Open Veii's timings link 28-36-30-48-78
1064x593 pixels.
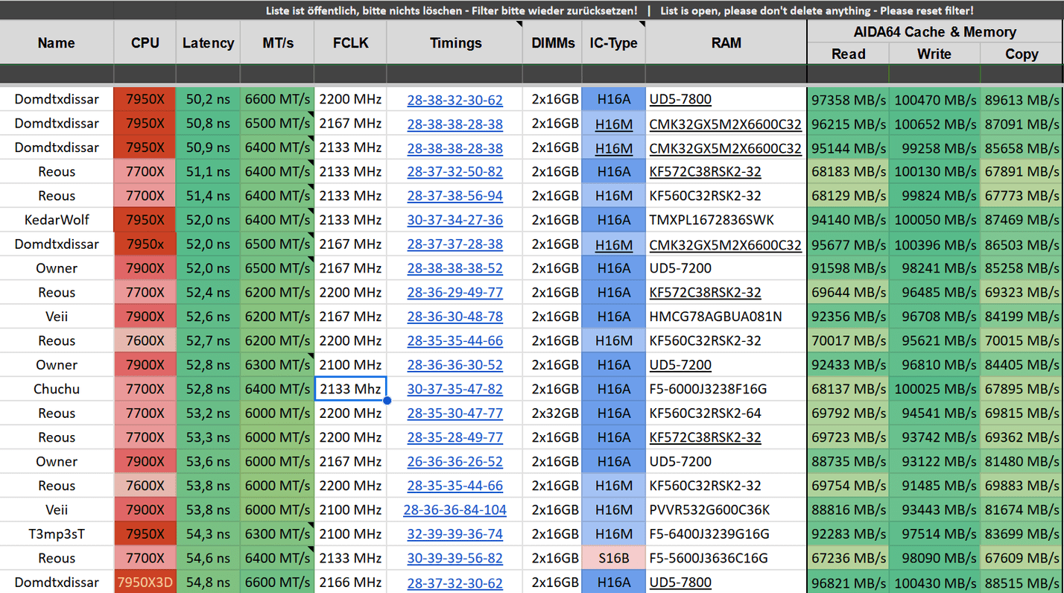click(455, 317)
